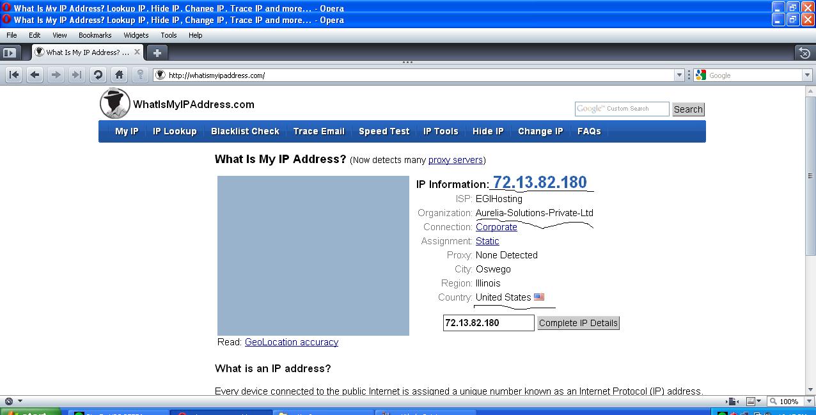816x415 pixels.
Task: Click the EGIHosting ISP text
Action: point(499,199)
